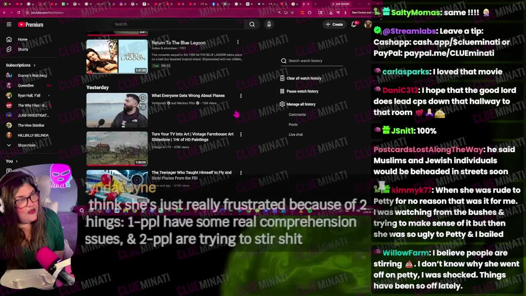Open Comments history link

[297, 115]
